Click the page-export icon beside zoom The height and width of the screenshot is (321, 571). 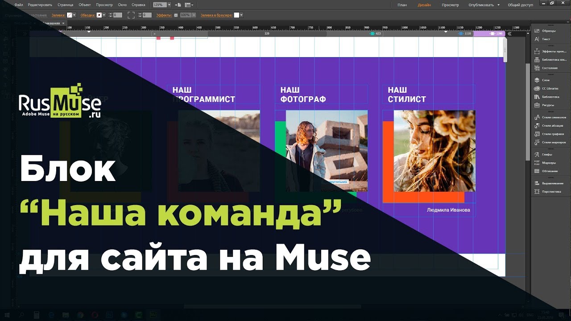pyautogui.click(x=178, y=5)
